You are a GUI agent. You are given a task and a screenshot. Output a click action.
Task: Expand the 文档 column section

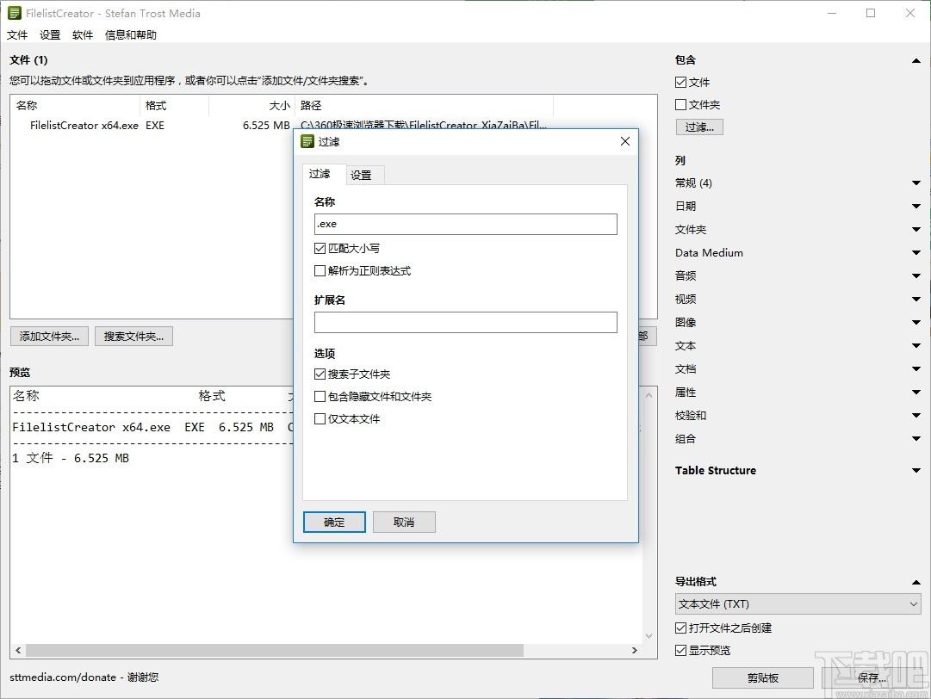point(916,369)
